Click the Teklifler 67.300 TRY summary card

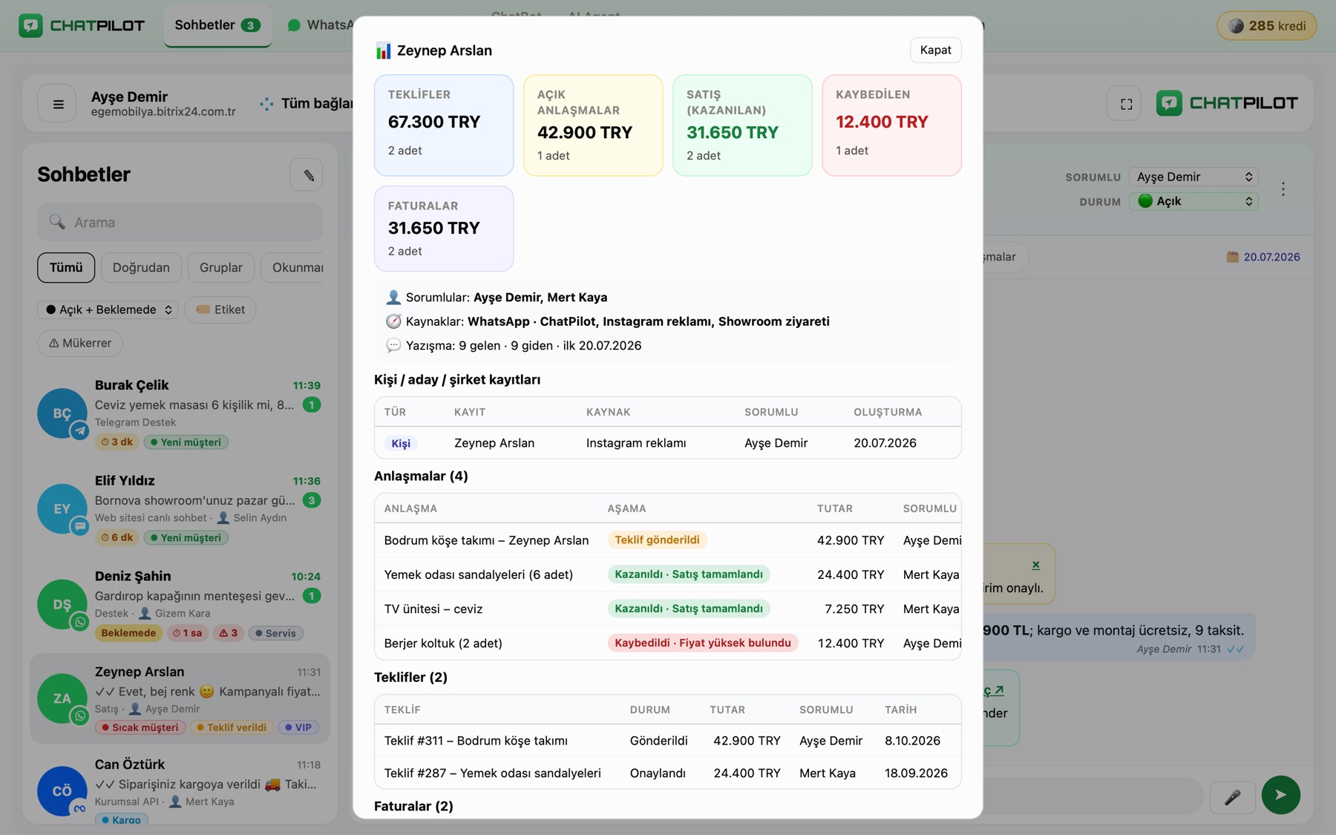[x=444, y=125]
